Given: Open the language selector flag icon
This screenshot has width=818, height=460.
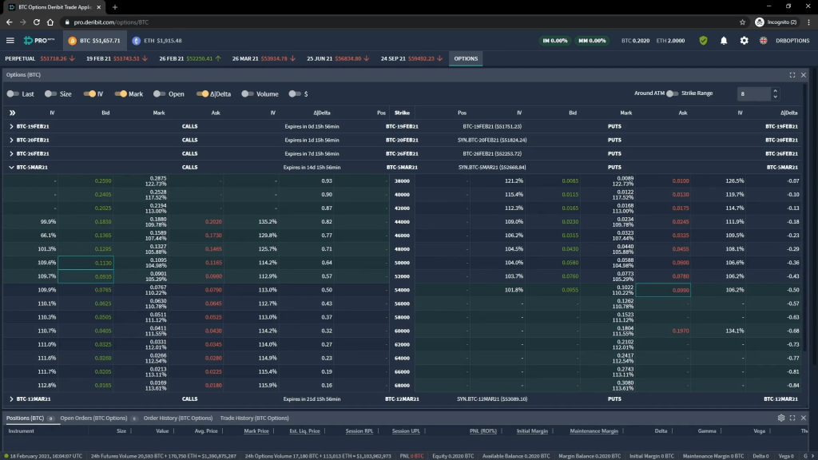Looking at the screenshot, I should click(764, 40).
